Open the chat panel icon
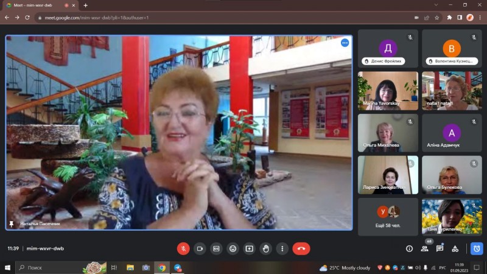 tap(440, 248)
